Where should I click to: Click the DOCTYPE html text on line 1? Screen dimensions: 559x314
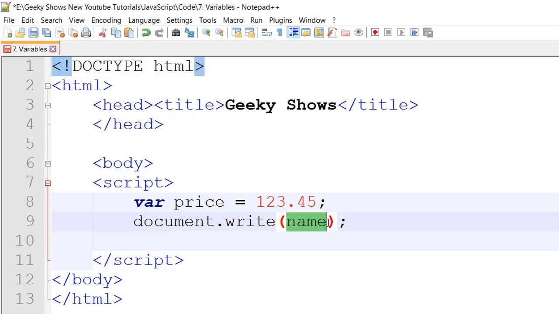coord(133,66)
